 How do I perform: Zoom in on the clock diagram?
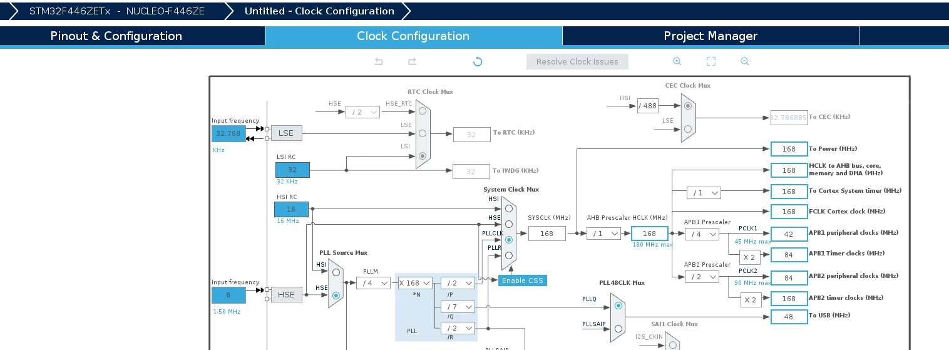pyautogui.click(x=677, y=61)
